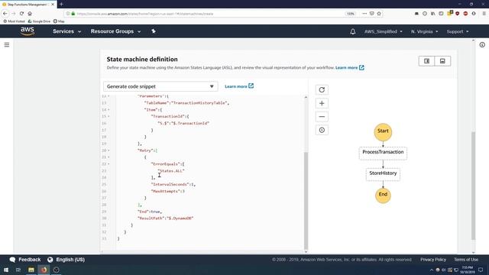This screenshot has height=275, width=489.
Task: Open Most Visited bookmark folder
Action: point(14,21)
